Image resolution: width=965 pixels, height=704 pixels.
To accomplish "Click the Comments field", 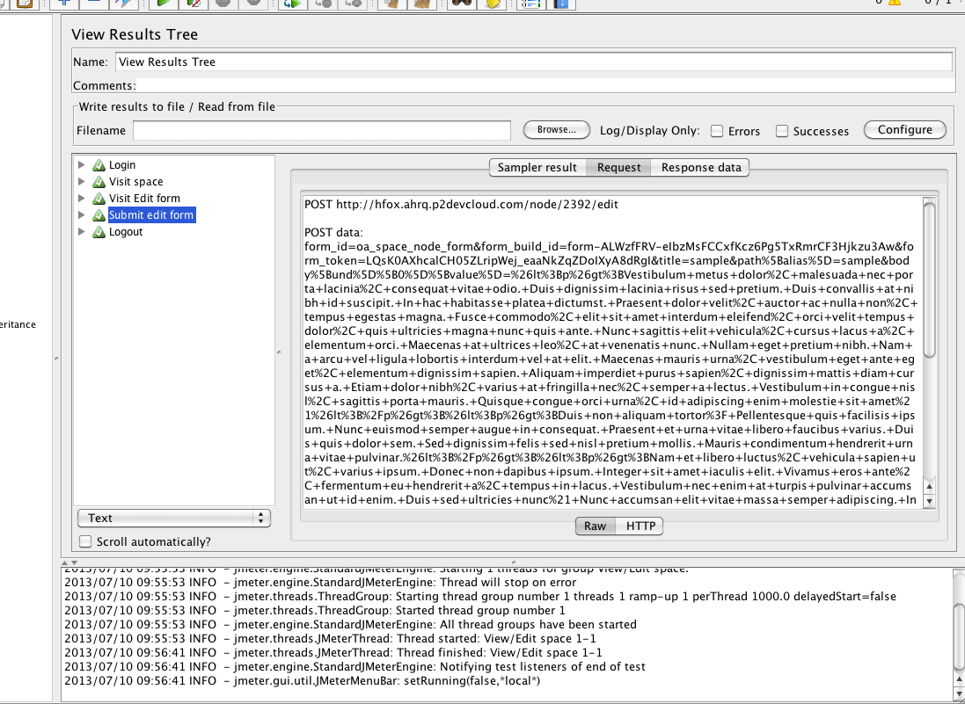I will 545,85.
